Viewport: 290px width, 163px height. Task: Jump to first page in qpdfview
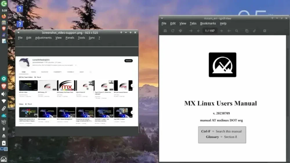pyautogui.click(x=191, y=31)
